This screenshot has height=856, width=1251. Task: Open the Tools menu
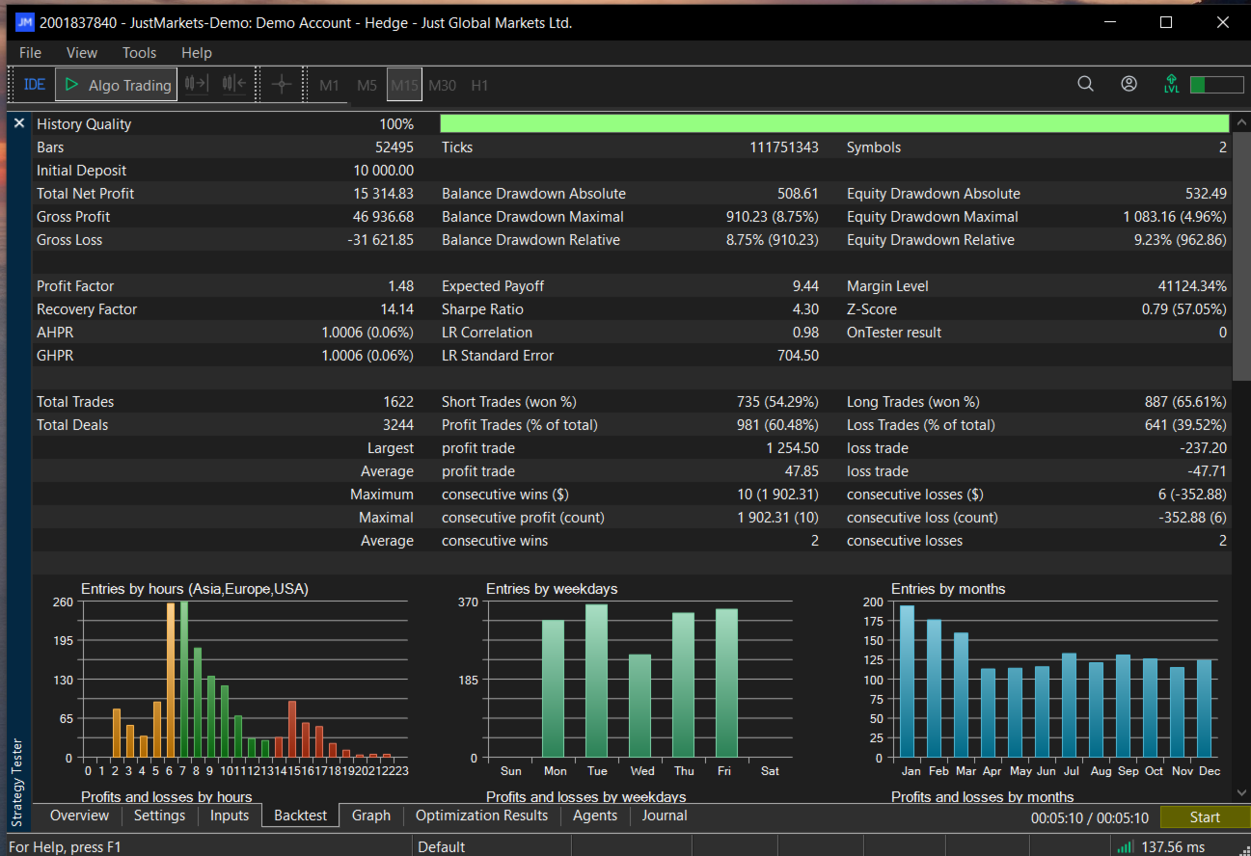(139, 53)
